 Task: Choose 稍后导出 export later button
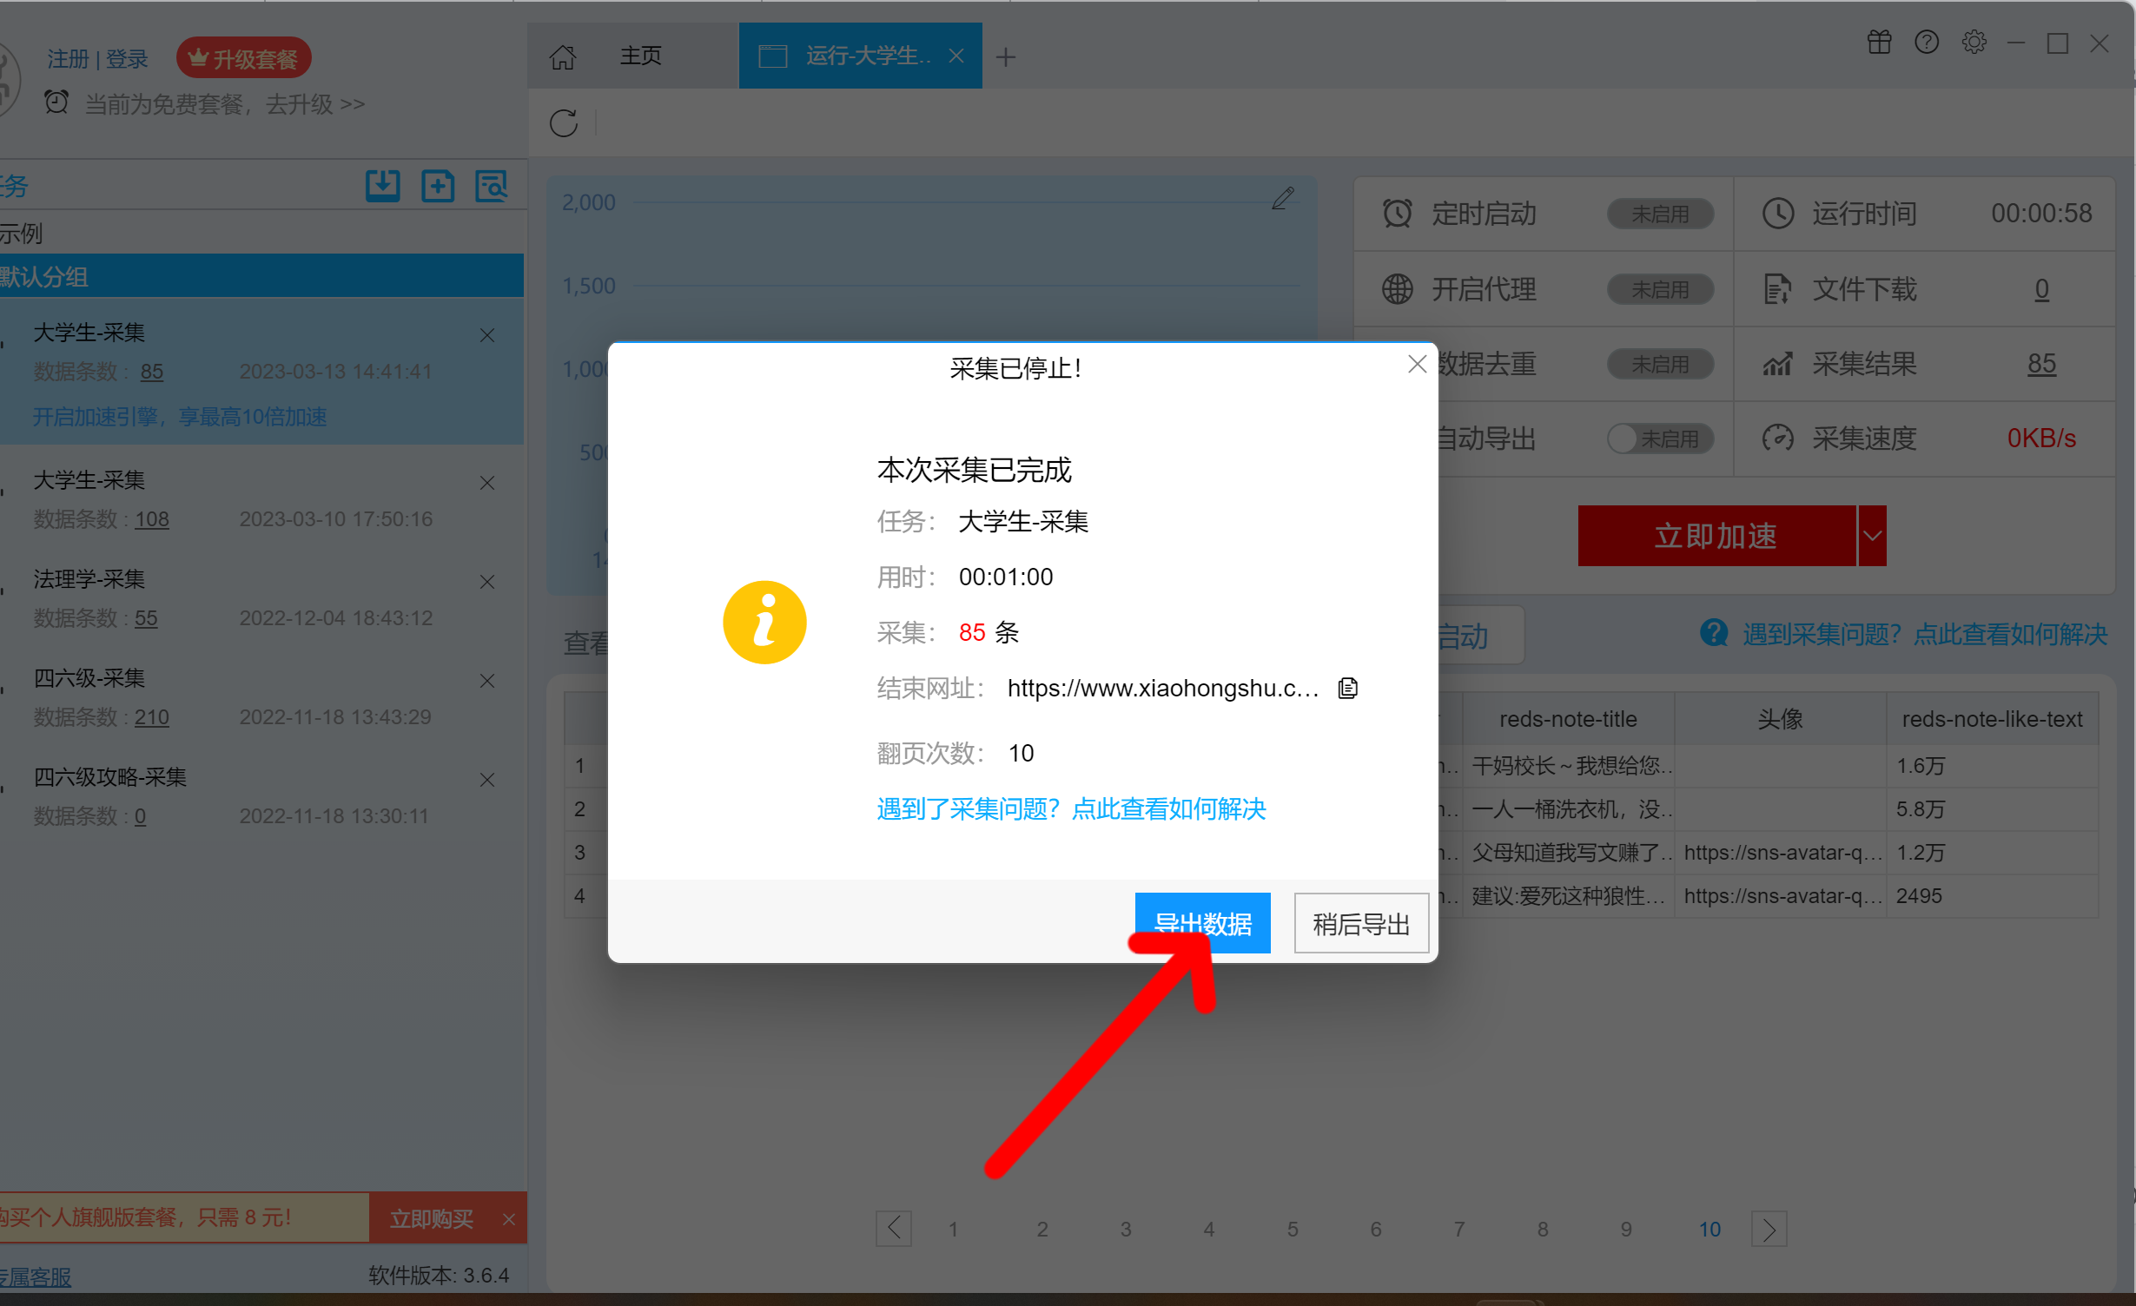click(1361, 923)
